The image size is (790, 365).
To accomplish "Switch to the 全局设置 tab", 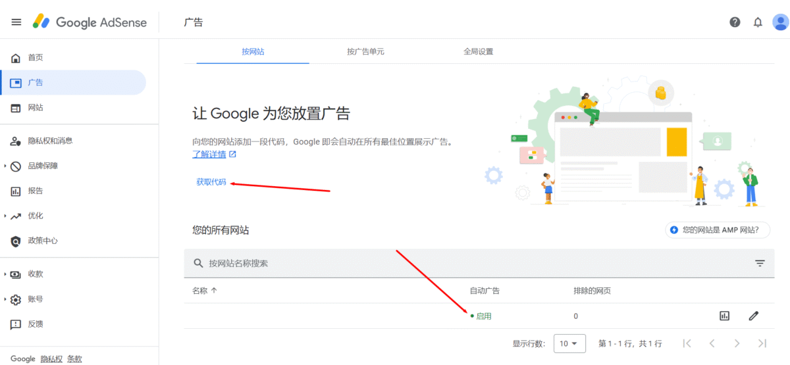I will click(x=478, y=51).
